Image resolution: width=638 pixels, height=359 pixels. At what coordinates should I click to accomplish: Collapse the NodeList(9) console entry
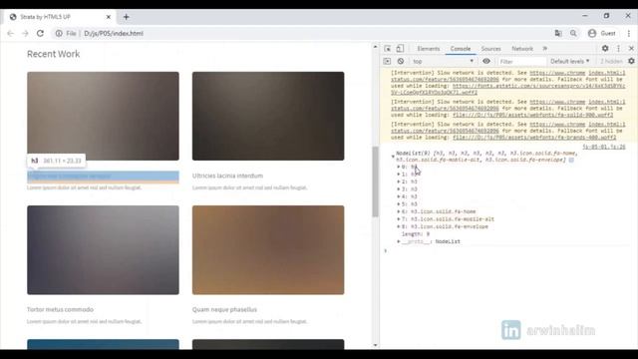pyautogui.click(x=393, y=156)
